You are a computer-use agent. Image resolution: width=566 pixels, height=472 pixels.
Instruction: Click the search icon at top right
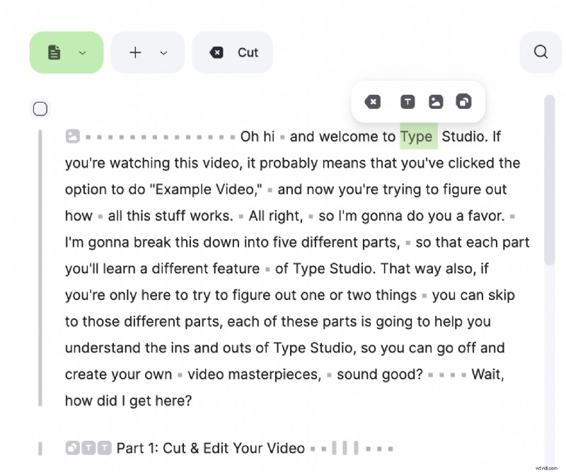tap(541, 52)
